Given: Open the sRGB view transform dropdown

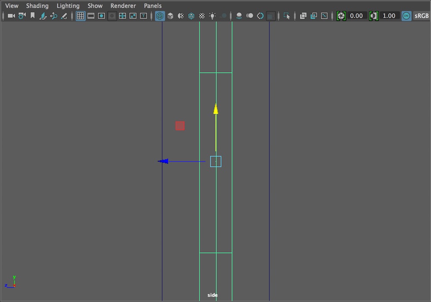Looking at the screenshot, I should click(x=422, y=16).
